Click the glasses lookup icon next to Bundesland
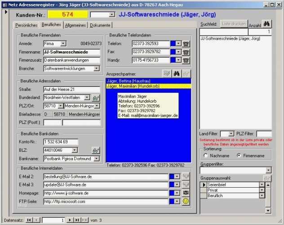The image size is (284, 225). coord(96,98)
